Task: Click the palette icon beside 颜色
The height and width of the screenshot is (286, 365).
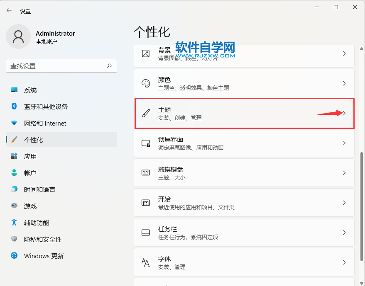Action: pos(146,83)
